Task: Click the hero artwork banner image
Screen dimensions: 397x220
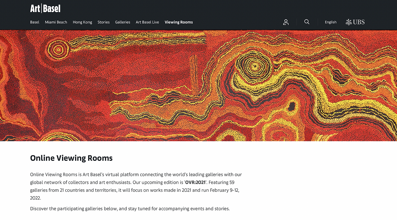Action: pos(198,86)
